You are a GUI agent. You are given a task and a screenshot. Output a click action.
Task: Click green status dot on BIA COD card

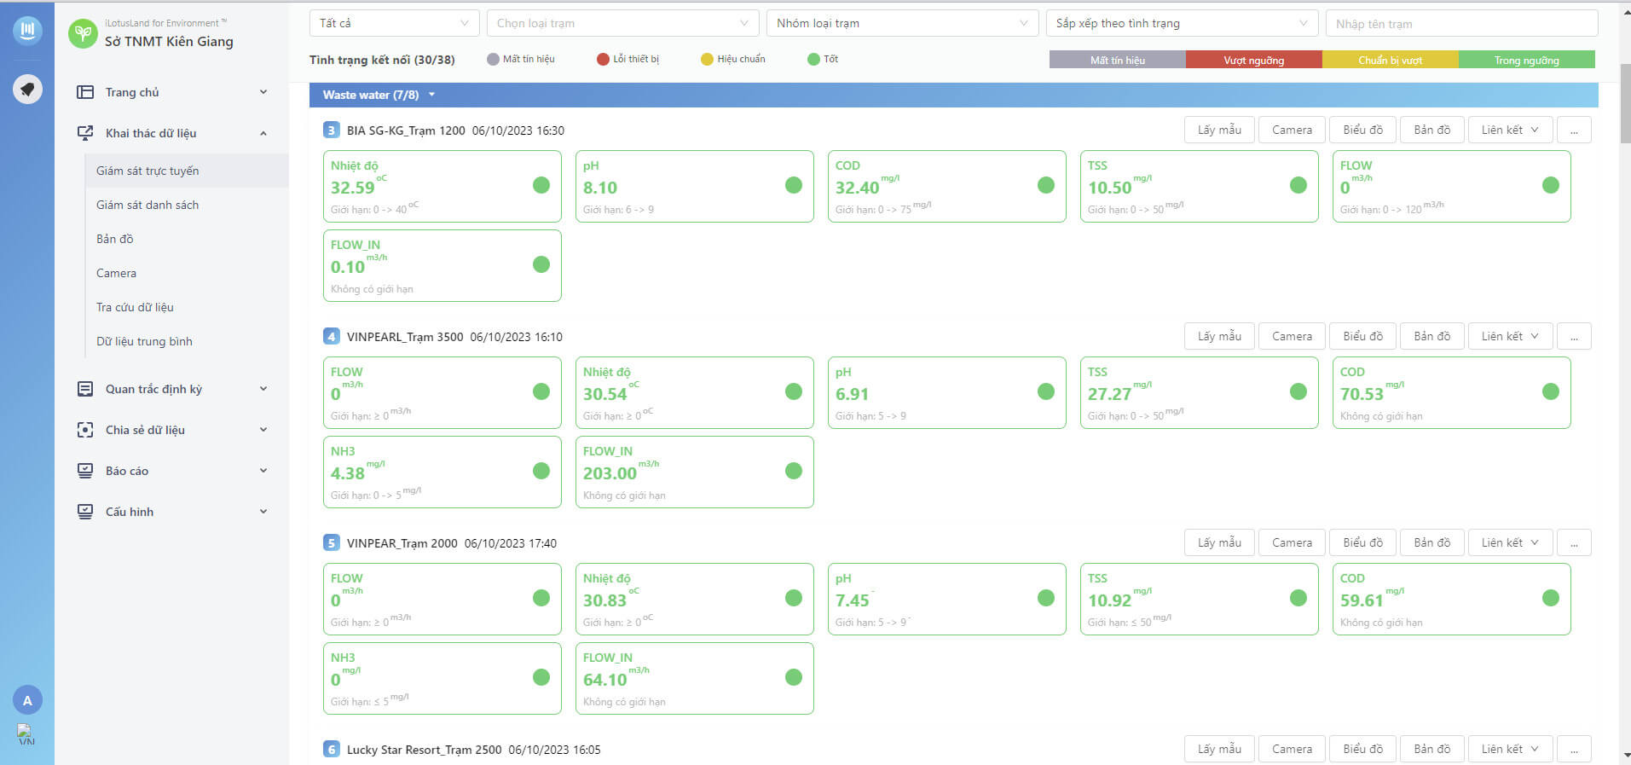pyautogui.click(x=1046, y=185)
